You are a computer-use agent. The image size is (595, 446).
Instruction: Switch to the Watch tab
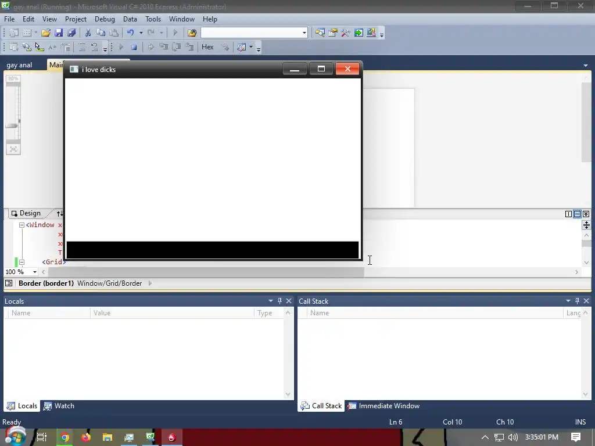(x=59, y=406)
